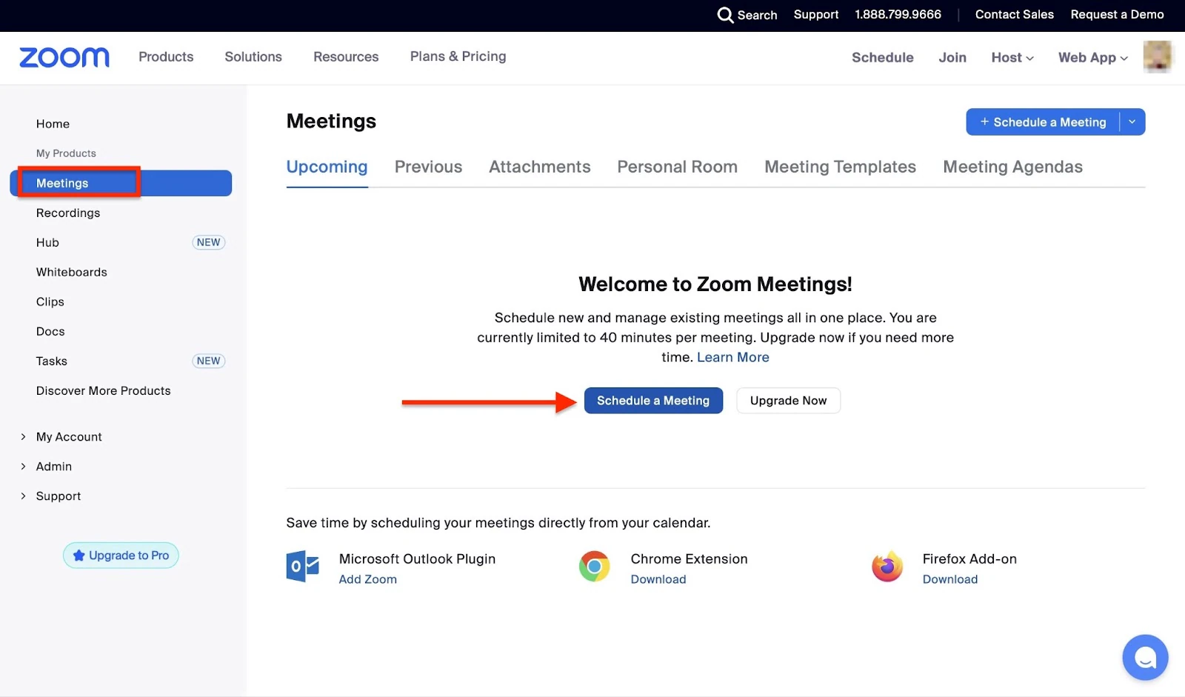Open the top-bar Support link
The width and height of the screenshot is (1185, 697).
[816, 15]
